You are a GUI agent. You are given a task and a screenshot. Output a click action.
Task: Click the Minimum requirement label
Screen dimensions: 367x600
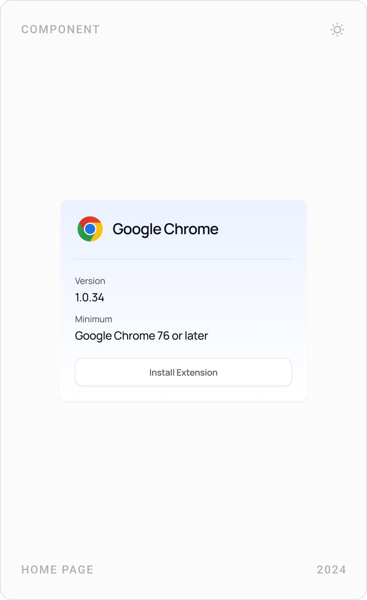click(x=93, y=319)
